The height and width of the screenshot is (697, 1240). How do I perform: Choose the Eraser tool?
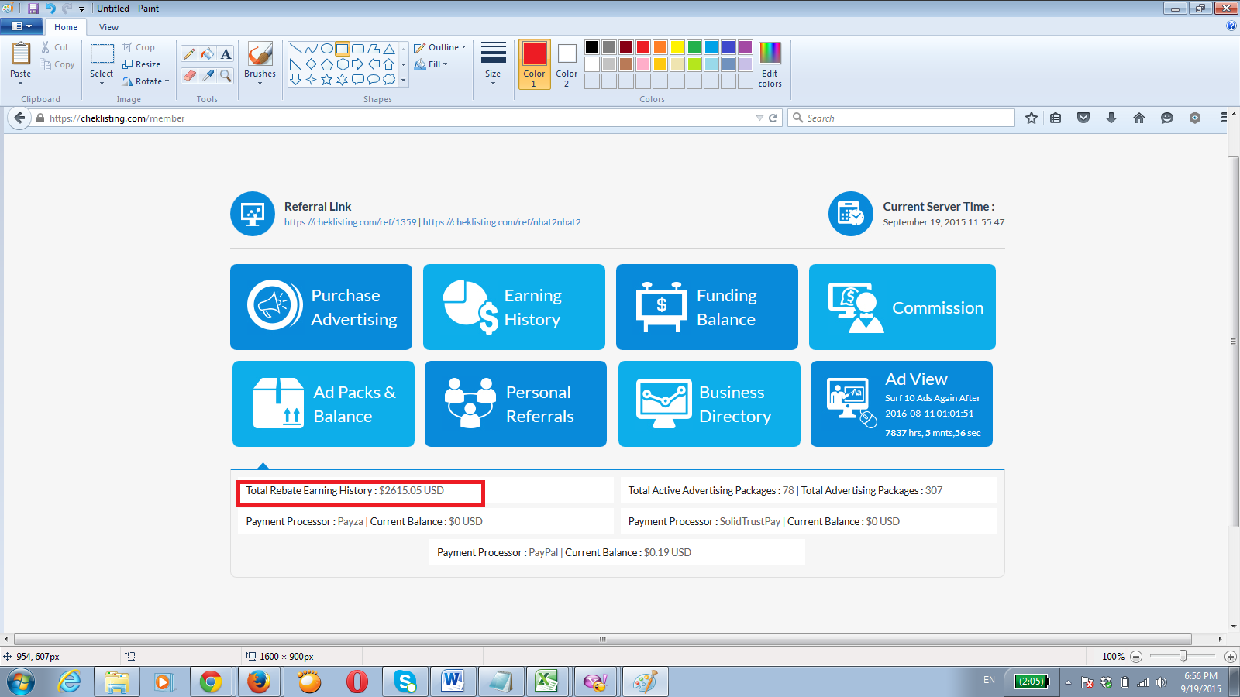coord(189,75)
